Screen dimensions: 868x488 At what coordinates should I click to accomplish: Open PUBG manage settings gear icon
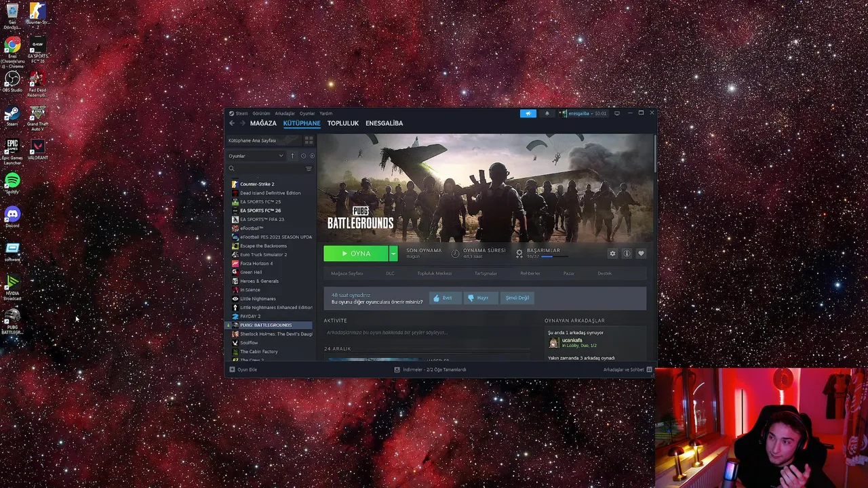pyautogui.click(x=612, y=253)
